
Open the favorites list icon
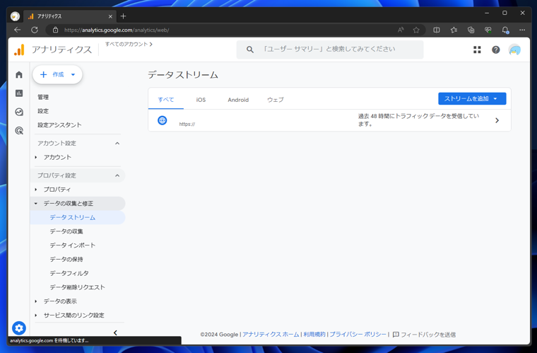point(454,30)
